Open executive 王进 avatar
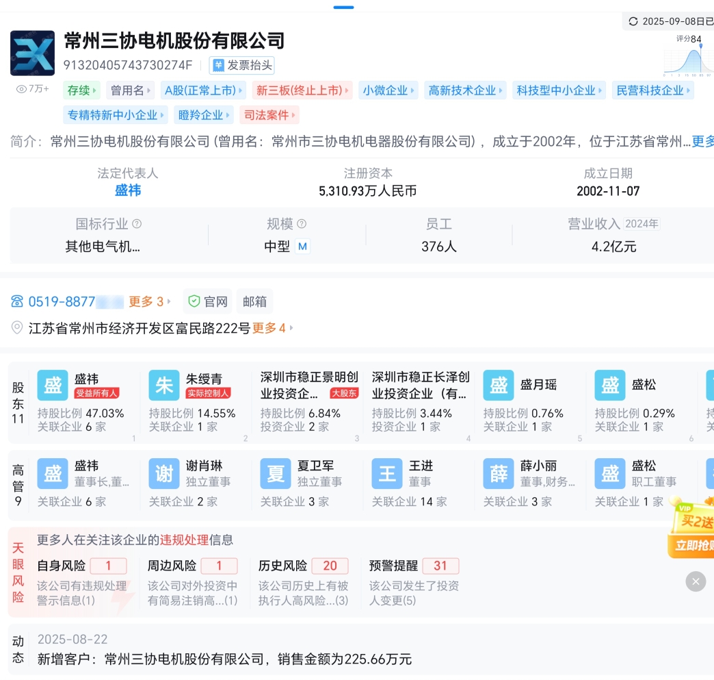This screenshot has width=714, height=680. tap(386, 473)
